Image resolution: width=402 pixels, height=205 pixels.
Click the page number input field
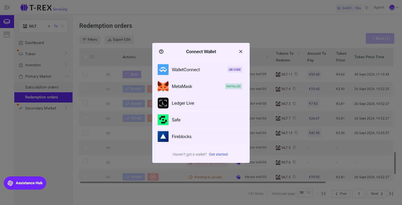click(359, 193)
